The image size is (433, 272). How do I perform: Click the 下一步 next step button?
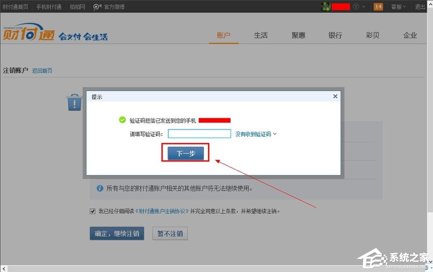[185, 153]
